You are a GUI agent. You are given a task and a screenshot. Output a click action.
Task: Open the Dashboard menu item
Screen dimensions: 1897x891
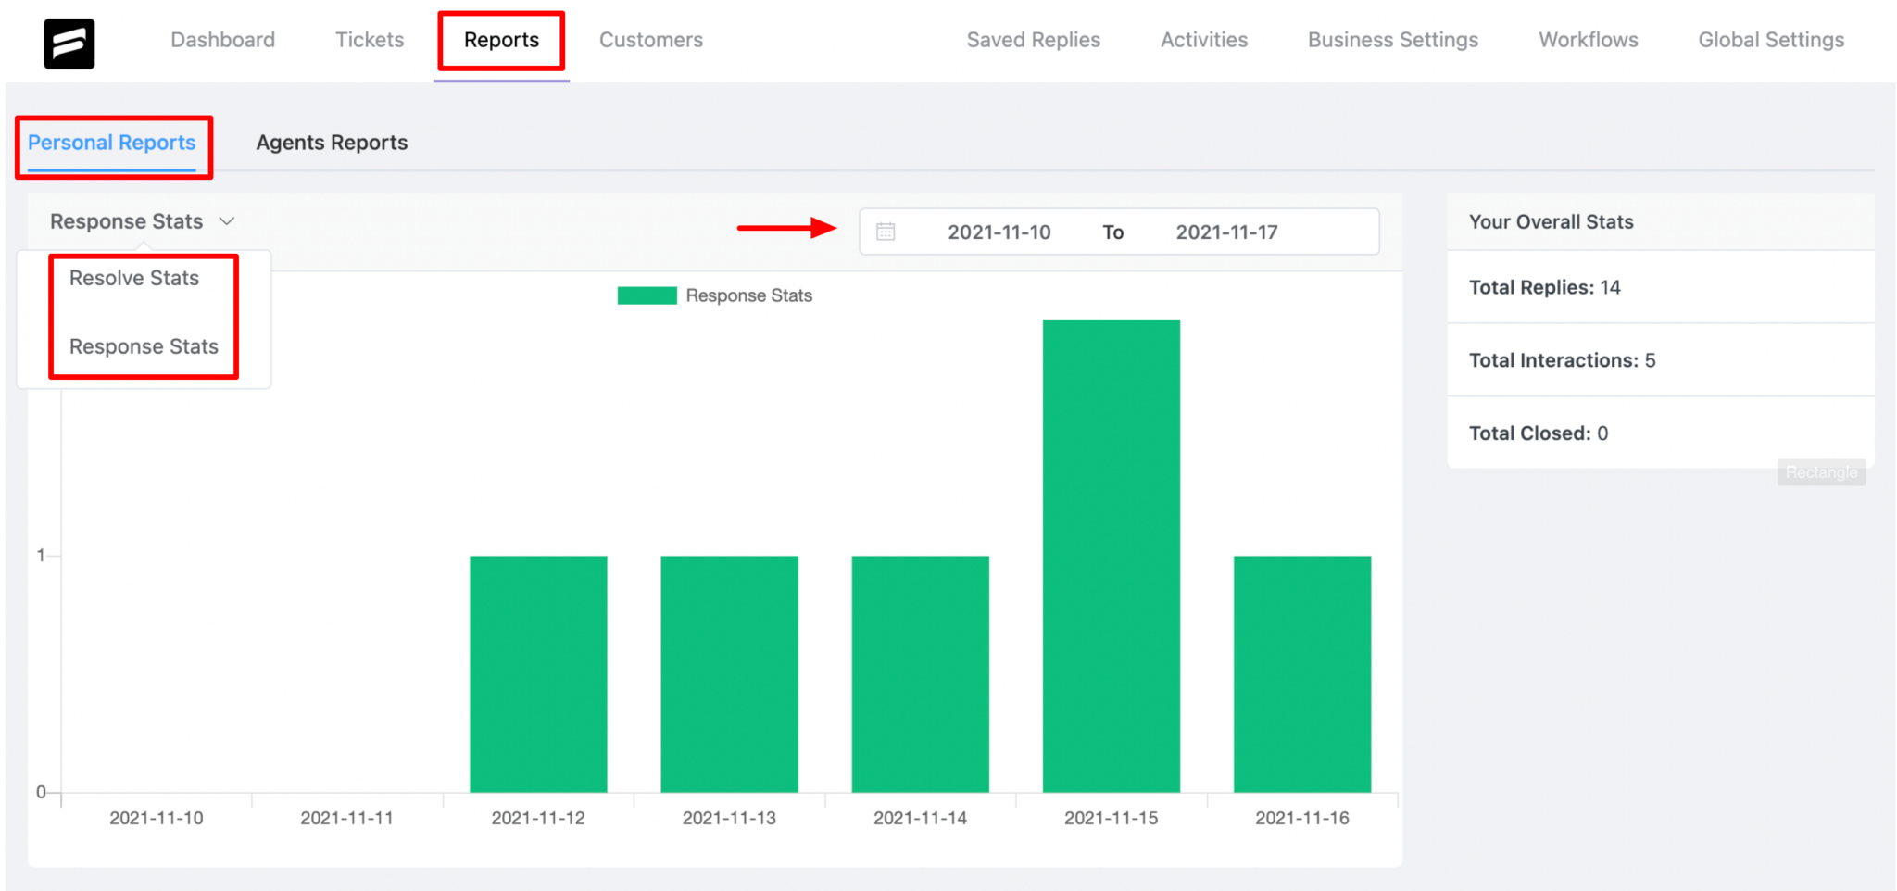222,40
